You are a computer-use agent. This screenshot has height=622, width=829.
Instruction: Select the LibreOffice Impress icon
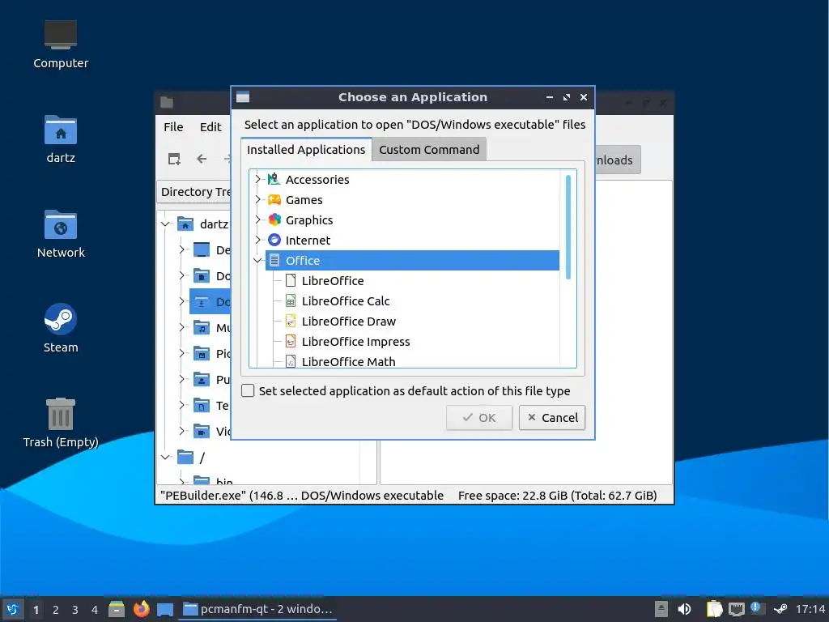[x=291, y=341]
